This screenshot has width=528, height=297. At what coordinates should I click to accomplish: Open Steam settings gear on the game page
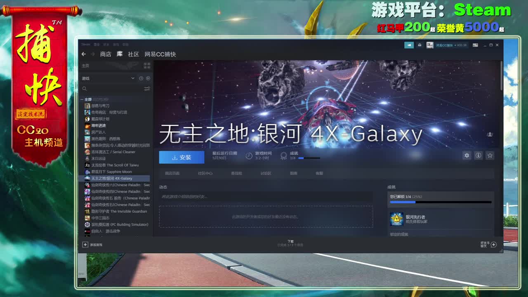tap(467, 156)
